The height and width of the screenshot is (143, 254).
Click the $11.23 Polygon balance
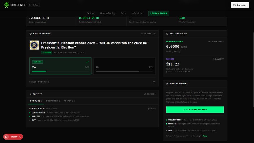(172, 64)
